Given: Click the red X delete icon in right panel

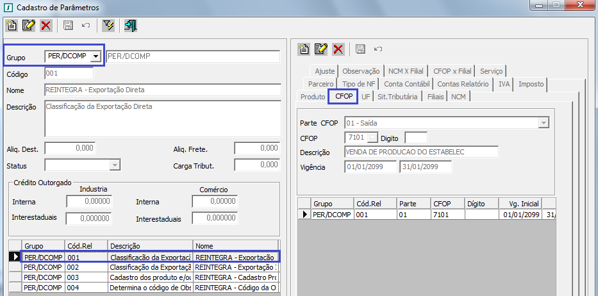Looking at the screenshot, I should tap(338, 49).
